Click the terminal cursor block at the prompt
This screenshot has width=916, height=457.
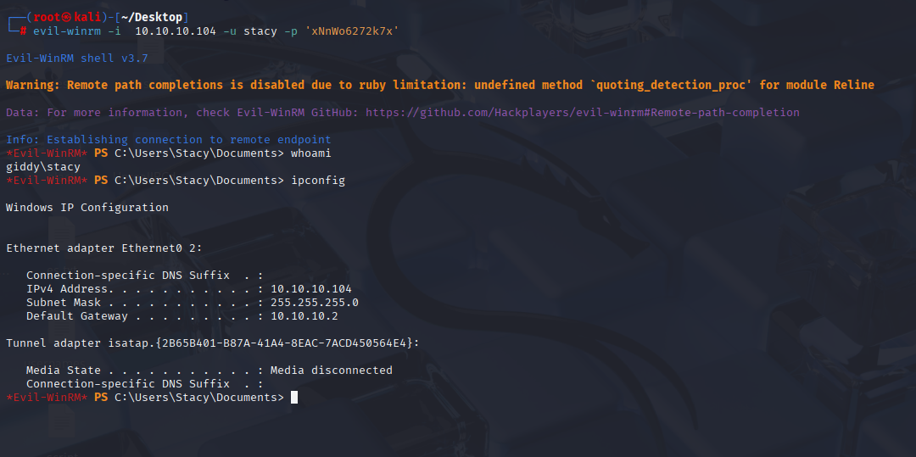click(294, 398)
